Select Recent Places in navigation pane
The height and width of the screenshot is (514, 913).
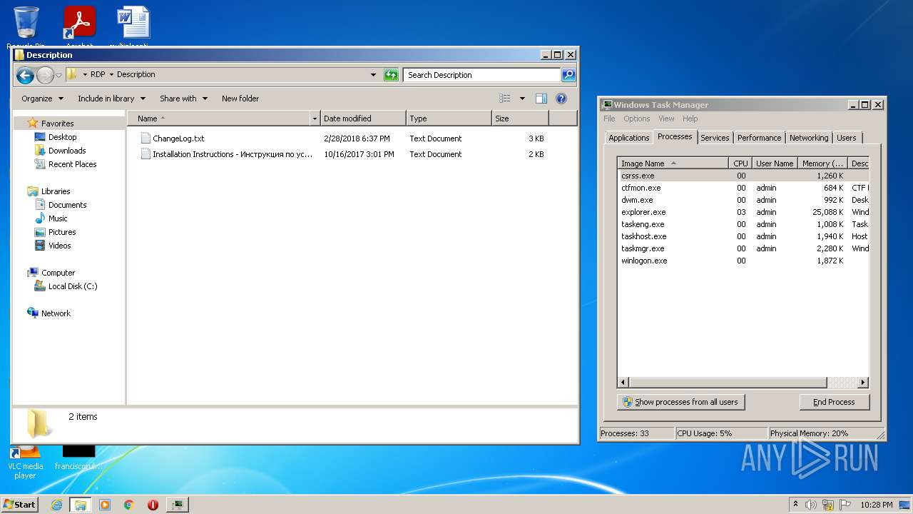coord(72,164)
